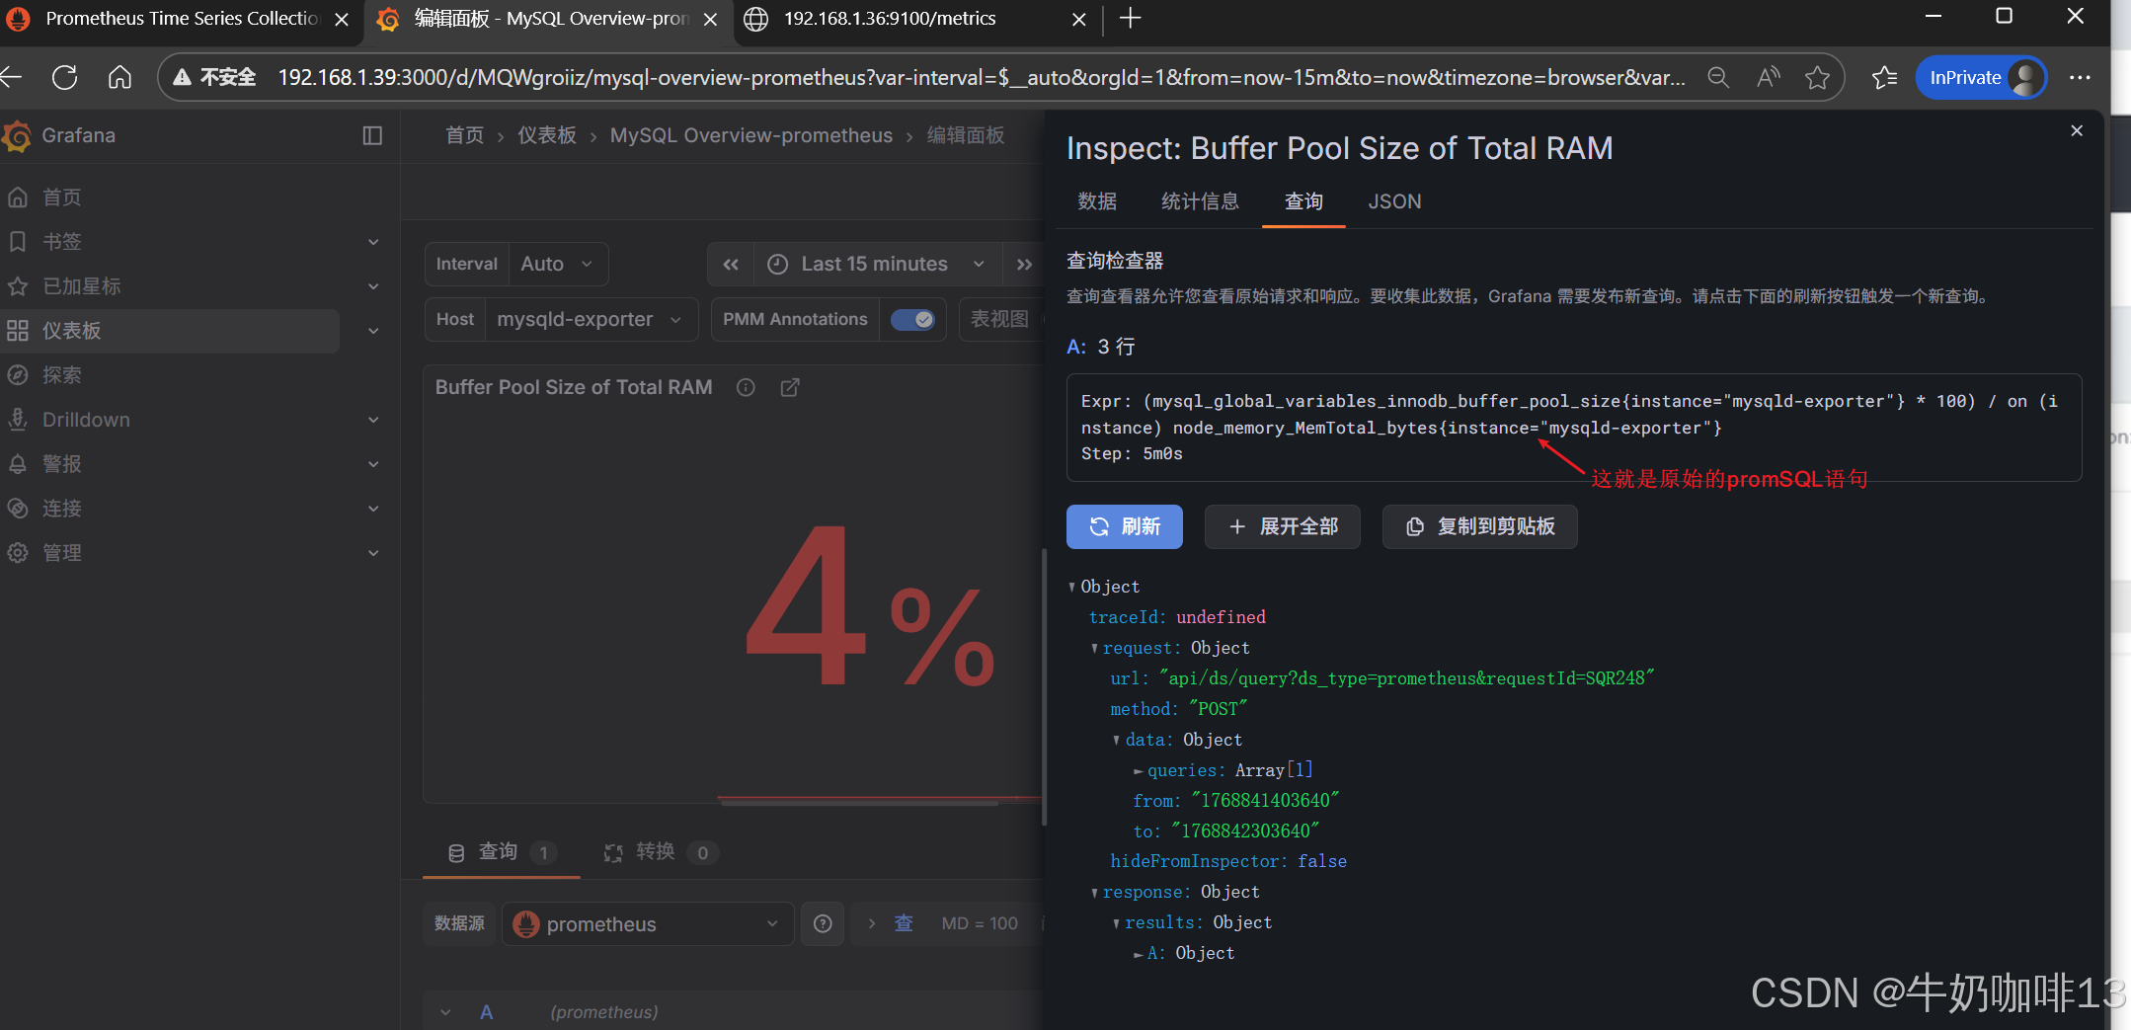Open the 数据 tab in Inspect drawer
This screenshot has height=1030, width=2131.
(1097, 201)
